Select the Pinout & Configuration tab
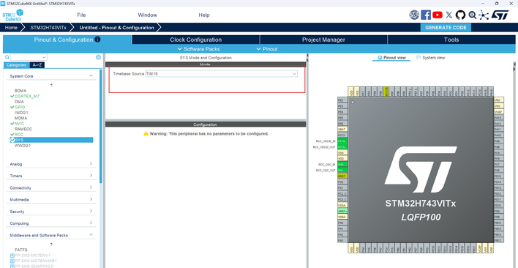The height and width of the screenshot is (268, 518). [67, 40]
